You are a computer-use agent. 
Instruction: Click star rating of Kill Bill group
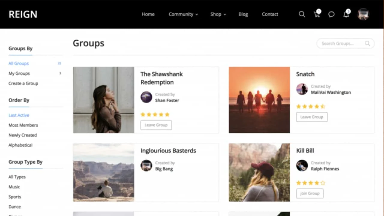311,183
